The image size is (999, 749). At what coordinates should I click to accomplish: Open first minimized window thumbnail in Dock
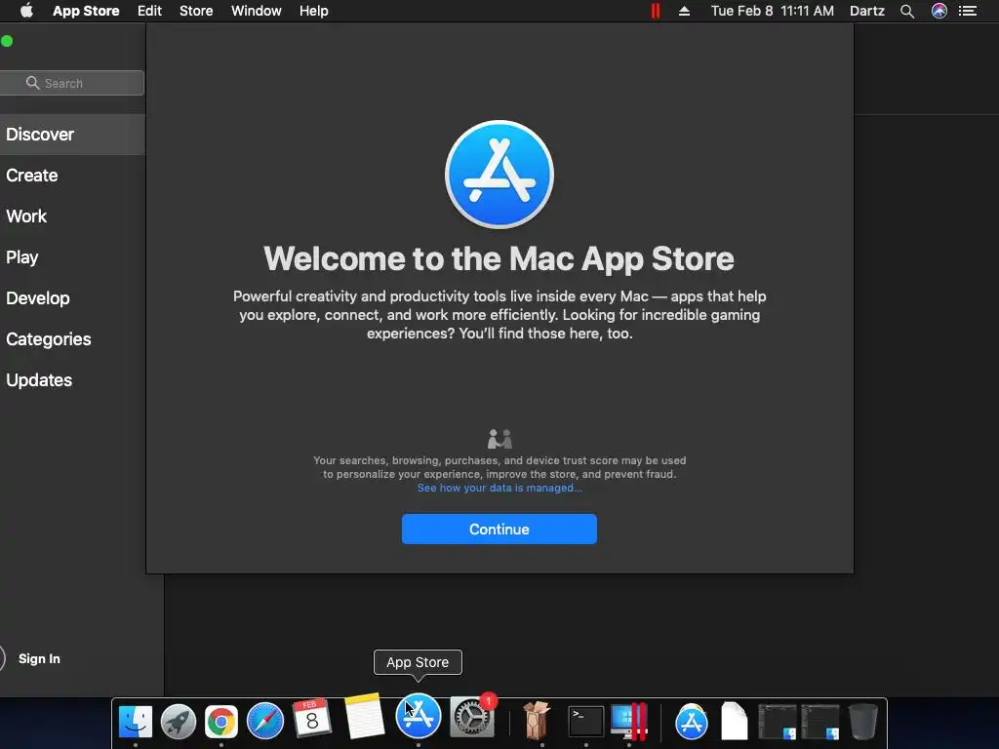click(777, 722)
